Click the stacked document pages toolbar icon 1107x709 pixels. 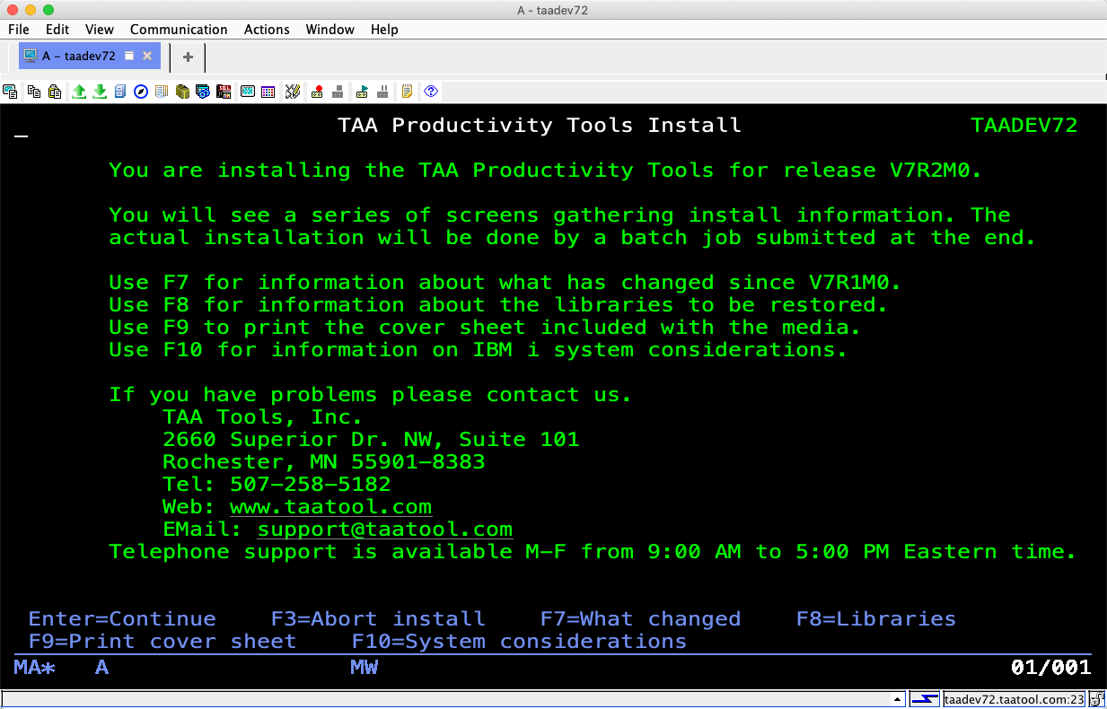[x=162, y=92]
